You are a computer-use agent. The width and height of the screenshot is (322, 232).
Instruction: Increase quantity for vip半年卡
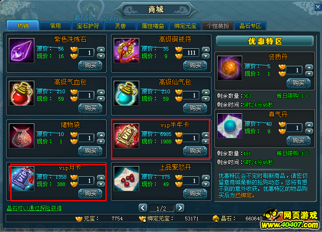(206, 135)
